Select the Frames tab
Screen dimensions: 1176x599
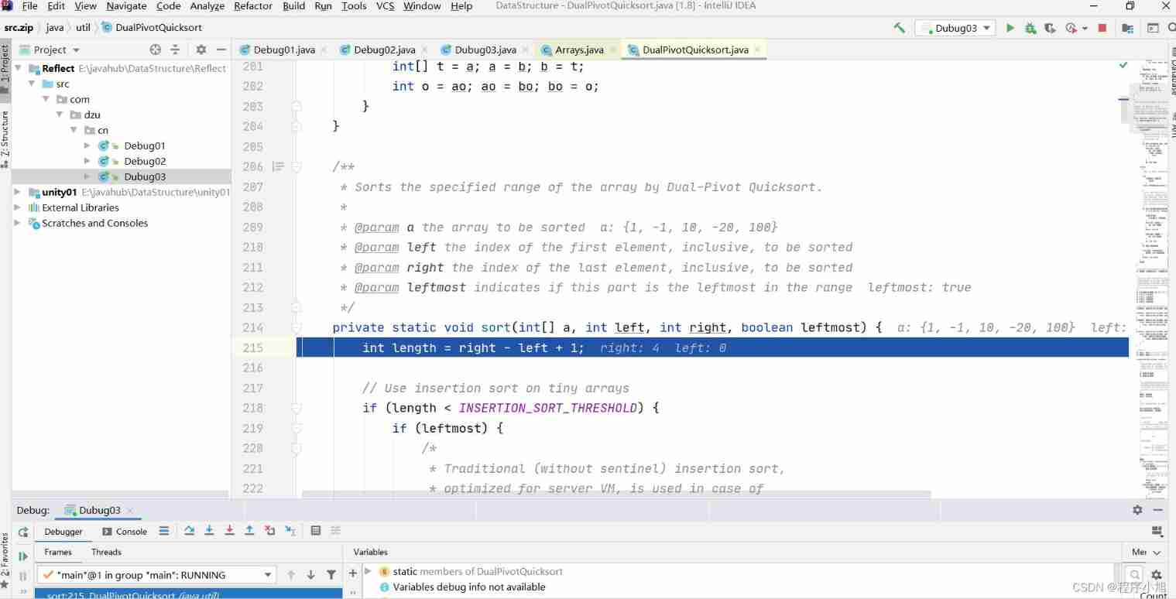58,552
